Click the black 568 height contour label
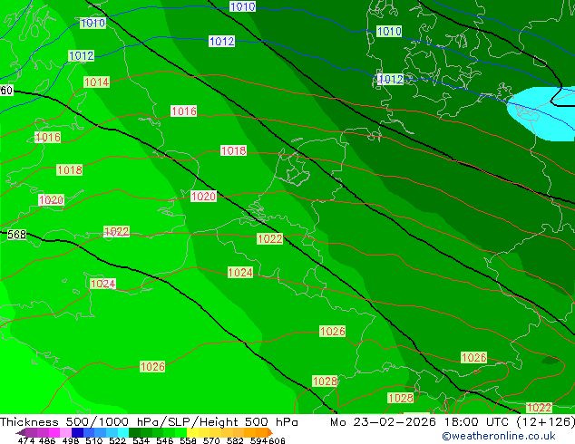 (17, 235)
